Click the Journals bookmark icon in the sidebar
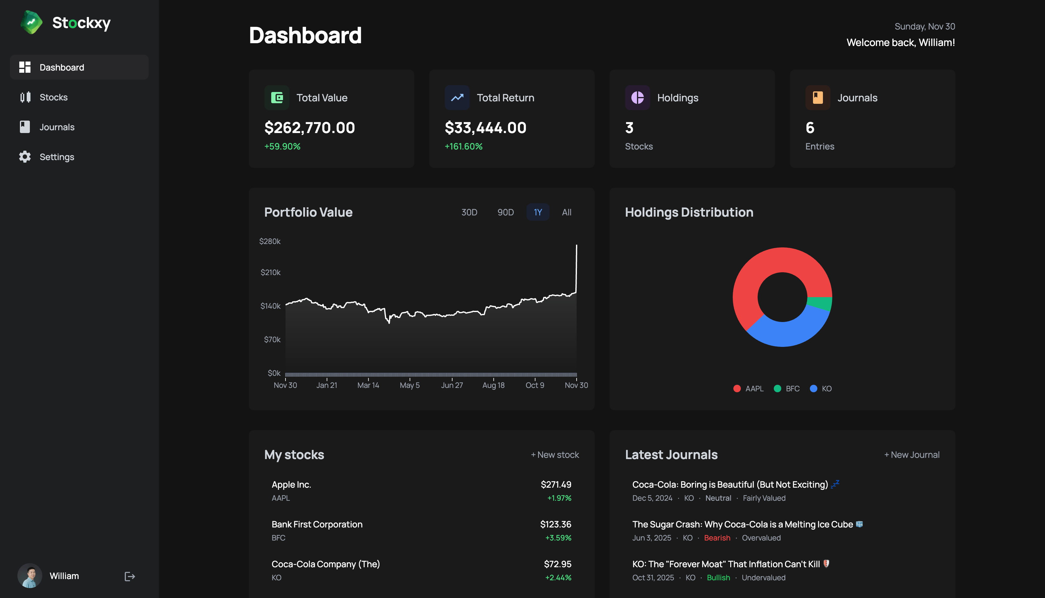The height and width of the screenshot is (598, 1045). (25, 127)
